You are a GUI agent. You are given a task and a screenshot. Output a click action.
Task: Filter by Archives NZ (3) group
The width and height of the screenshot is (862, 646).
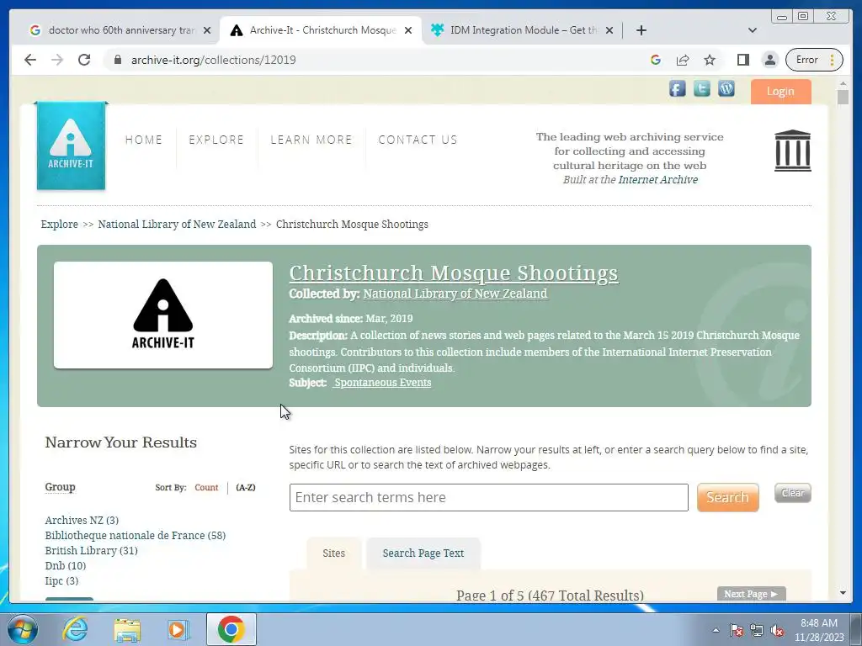[82, 520]
